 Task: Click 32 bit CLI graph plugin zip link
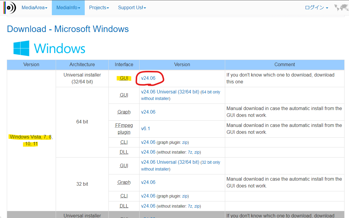185,196
